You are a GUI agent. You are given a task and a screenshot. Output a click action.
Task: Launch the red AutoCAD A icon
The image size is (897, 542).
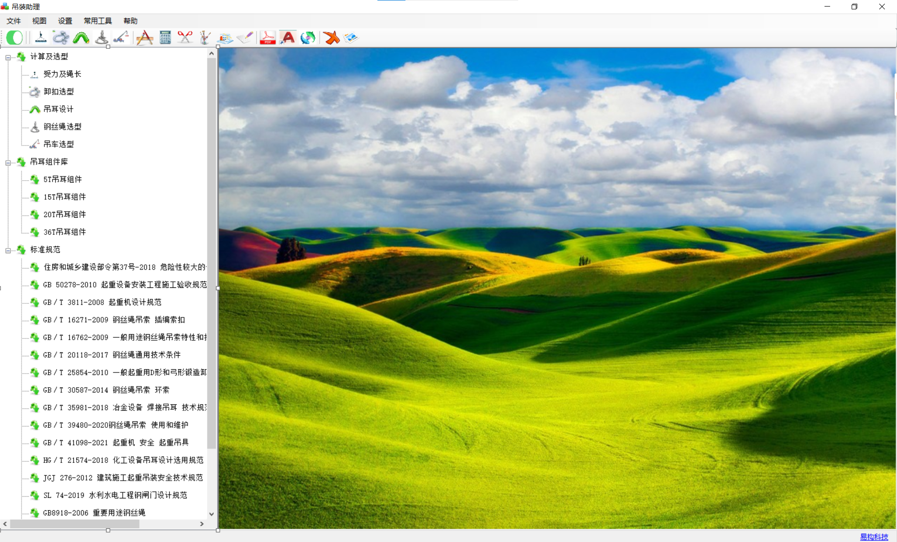coord(288,37)
